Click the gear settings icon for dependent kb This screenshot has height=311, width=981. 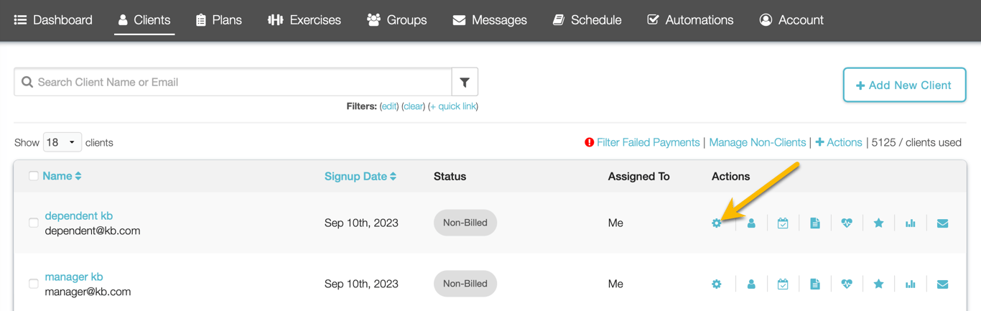716,223
